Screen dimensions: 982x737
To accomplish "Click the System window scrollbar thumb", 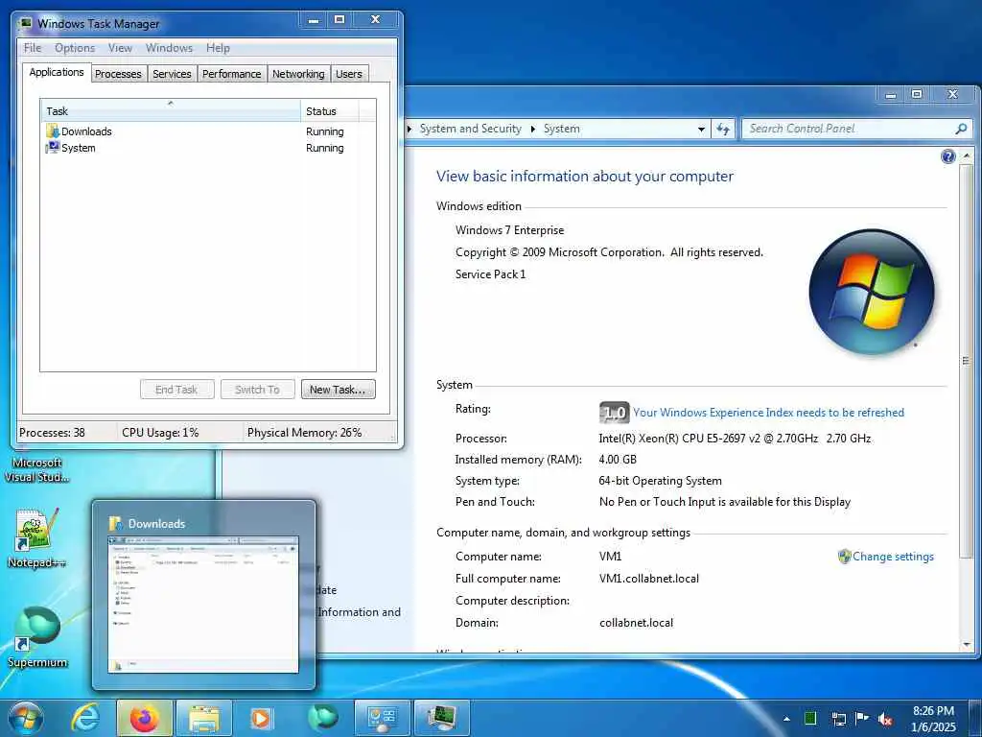I will click(x=967, y=361).
